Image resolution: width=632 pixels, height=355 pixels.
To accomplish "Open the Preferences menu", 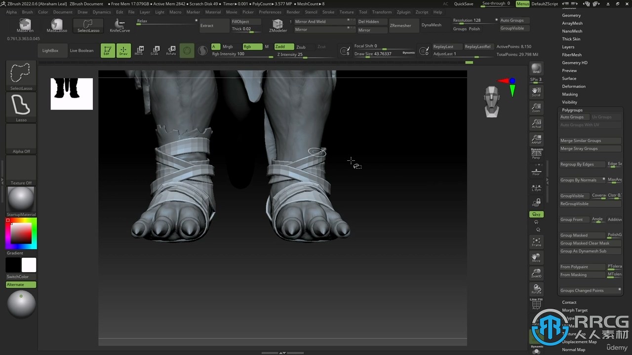I will click(270, 12).
